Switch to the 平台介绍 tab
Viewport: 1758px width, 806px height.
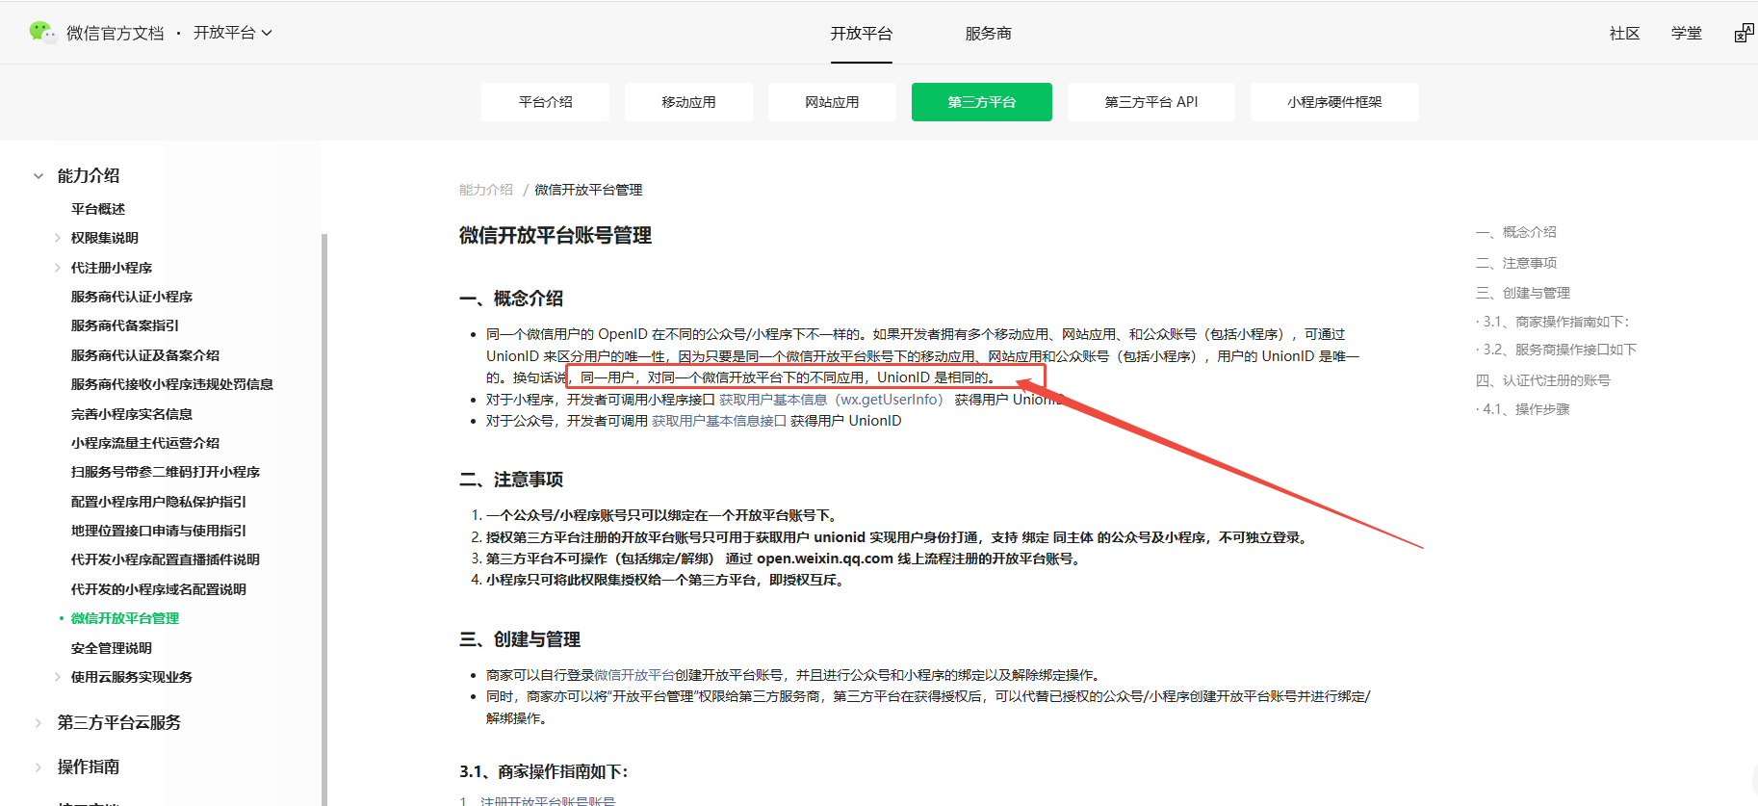[x=546, y=102]
